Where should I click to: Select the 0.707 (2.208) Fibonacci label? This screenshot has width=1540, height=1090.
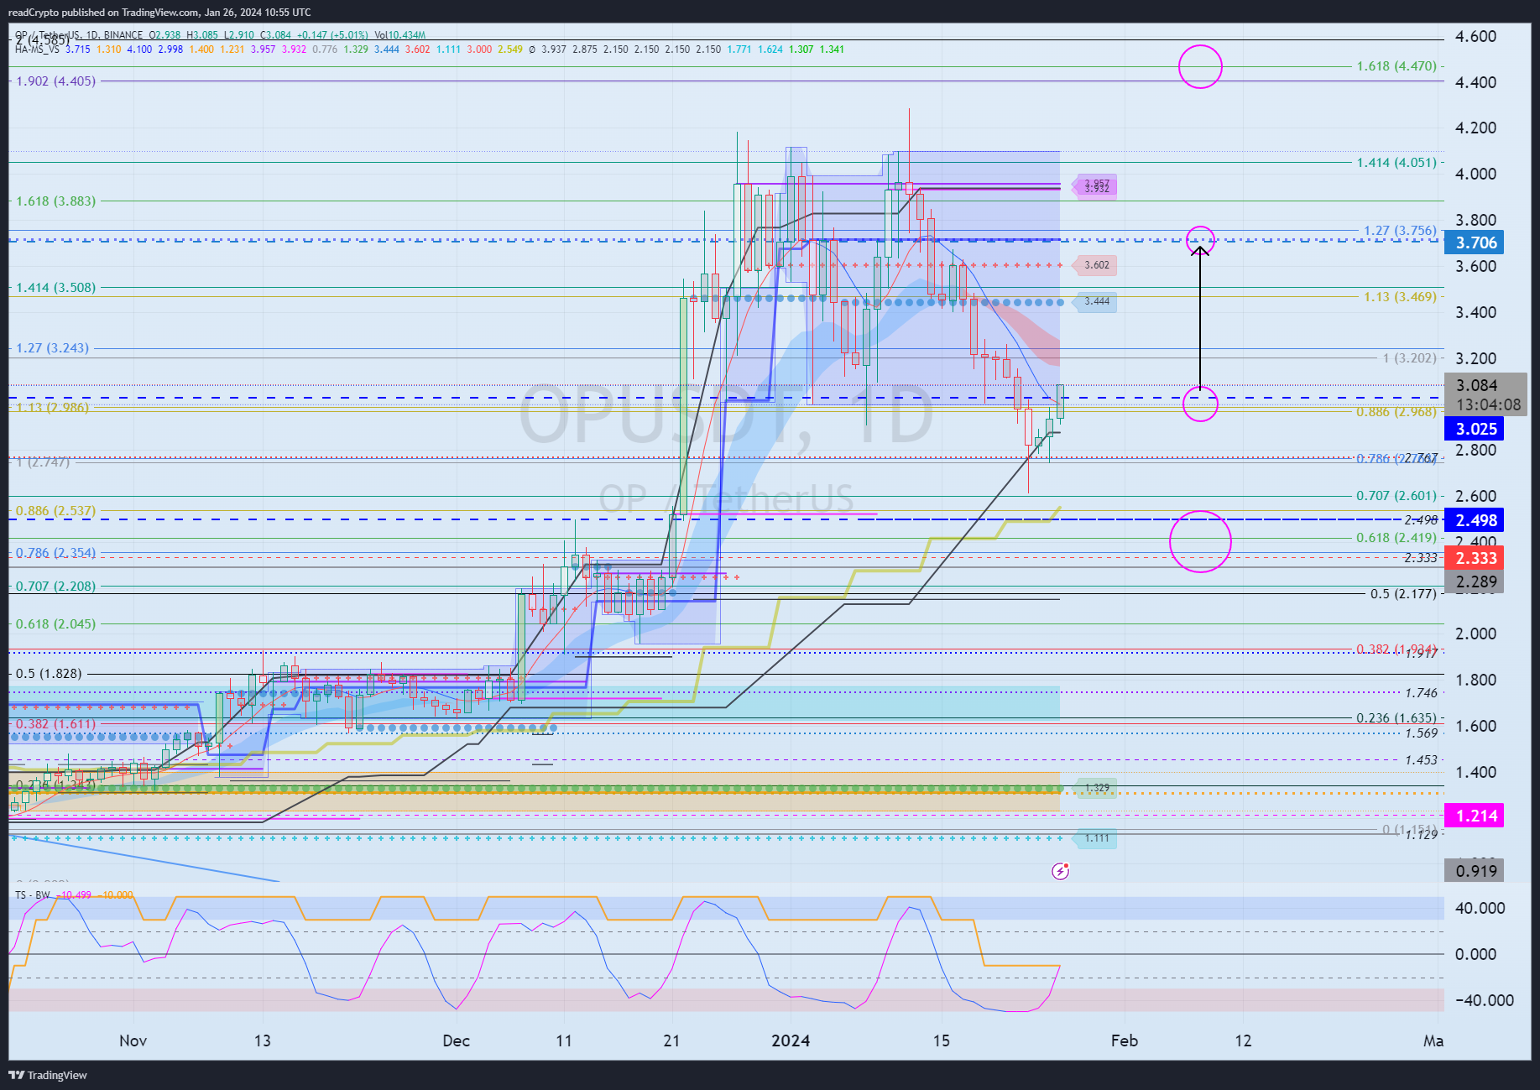56,587
